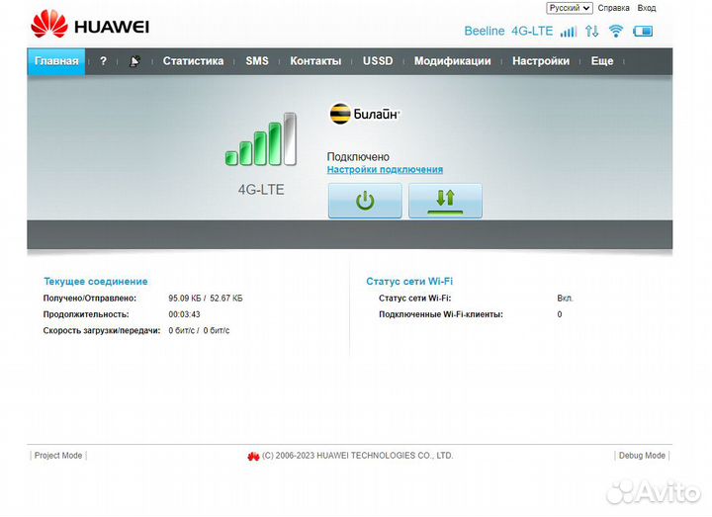
Task: Click the Huawei logo
Action: (90, 25)
